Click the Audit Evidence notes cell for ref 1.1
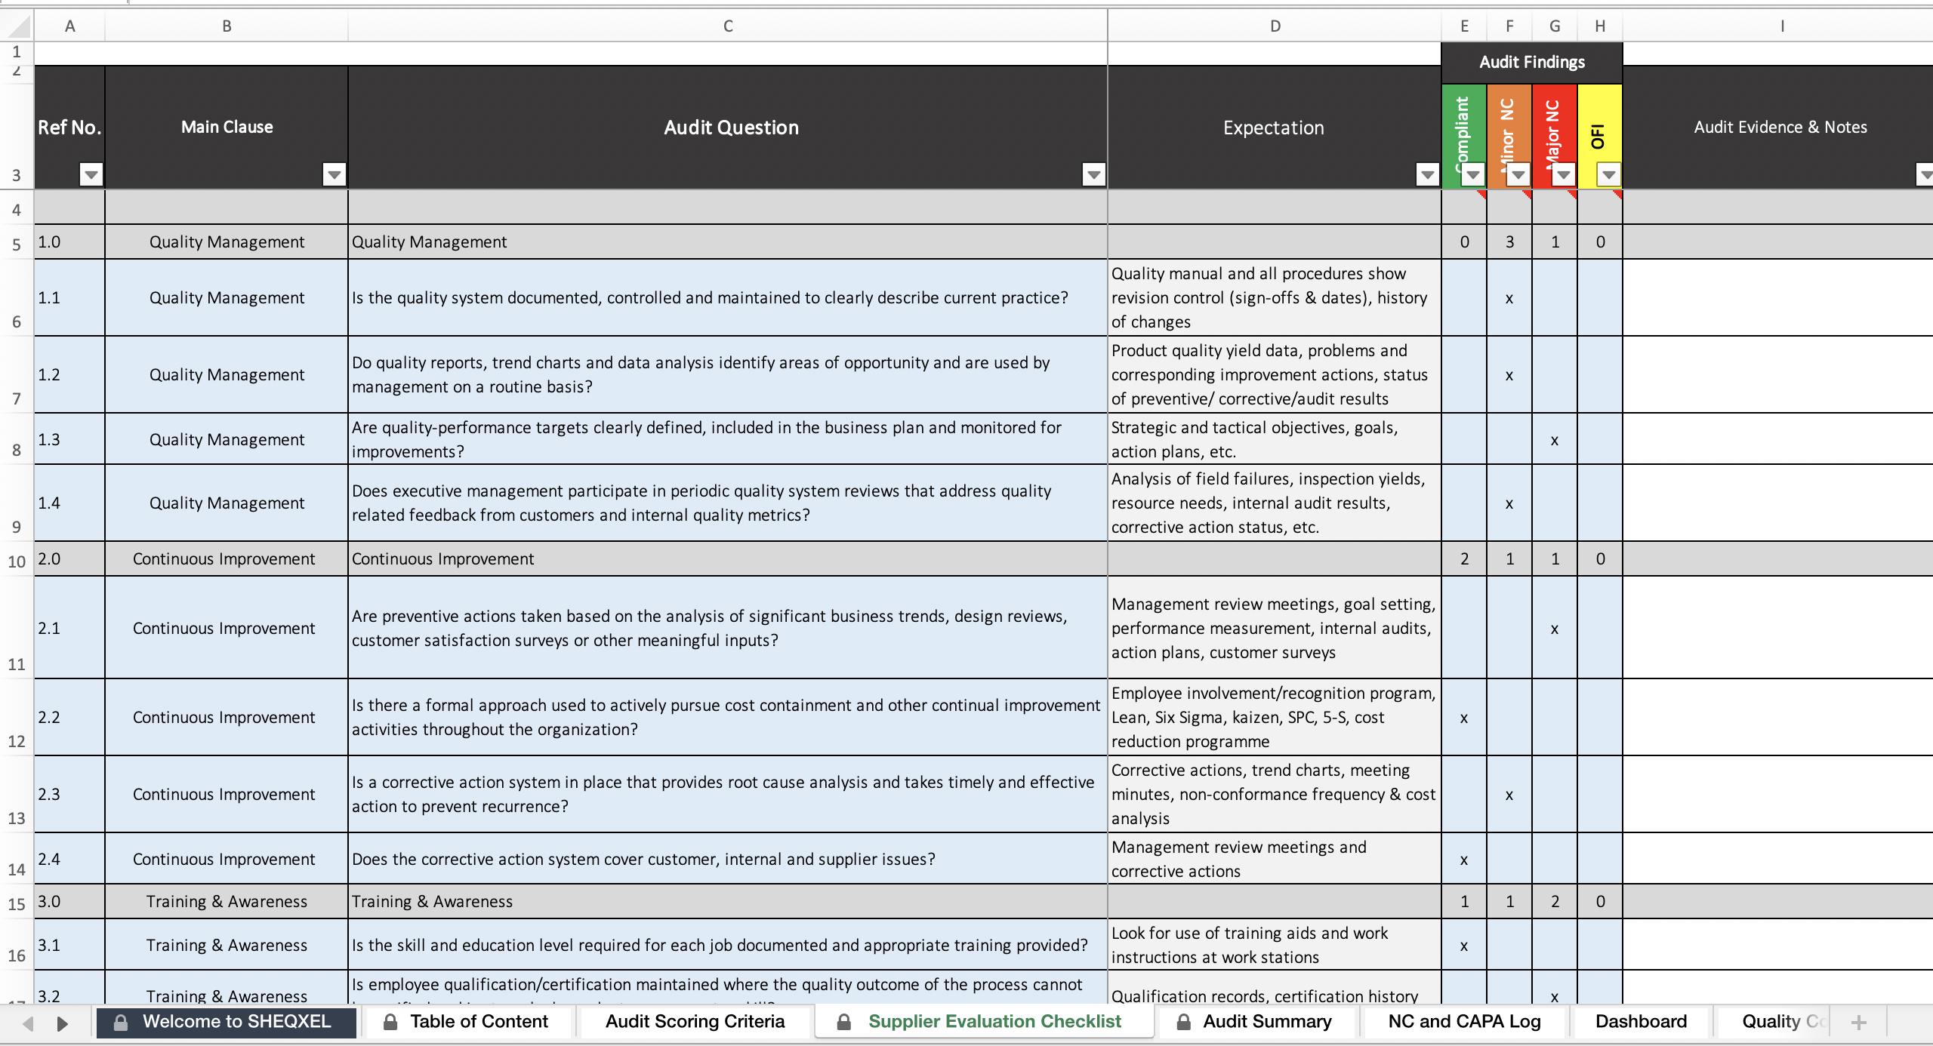This screenshot has height=1046, width=1933. (1778, 298)
